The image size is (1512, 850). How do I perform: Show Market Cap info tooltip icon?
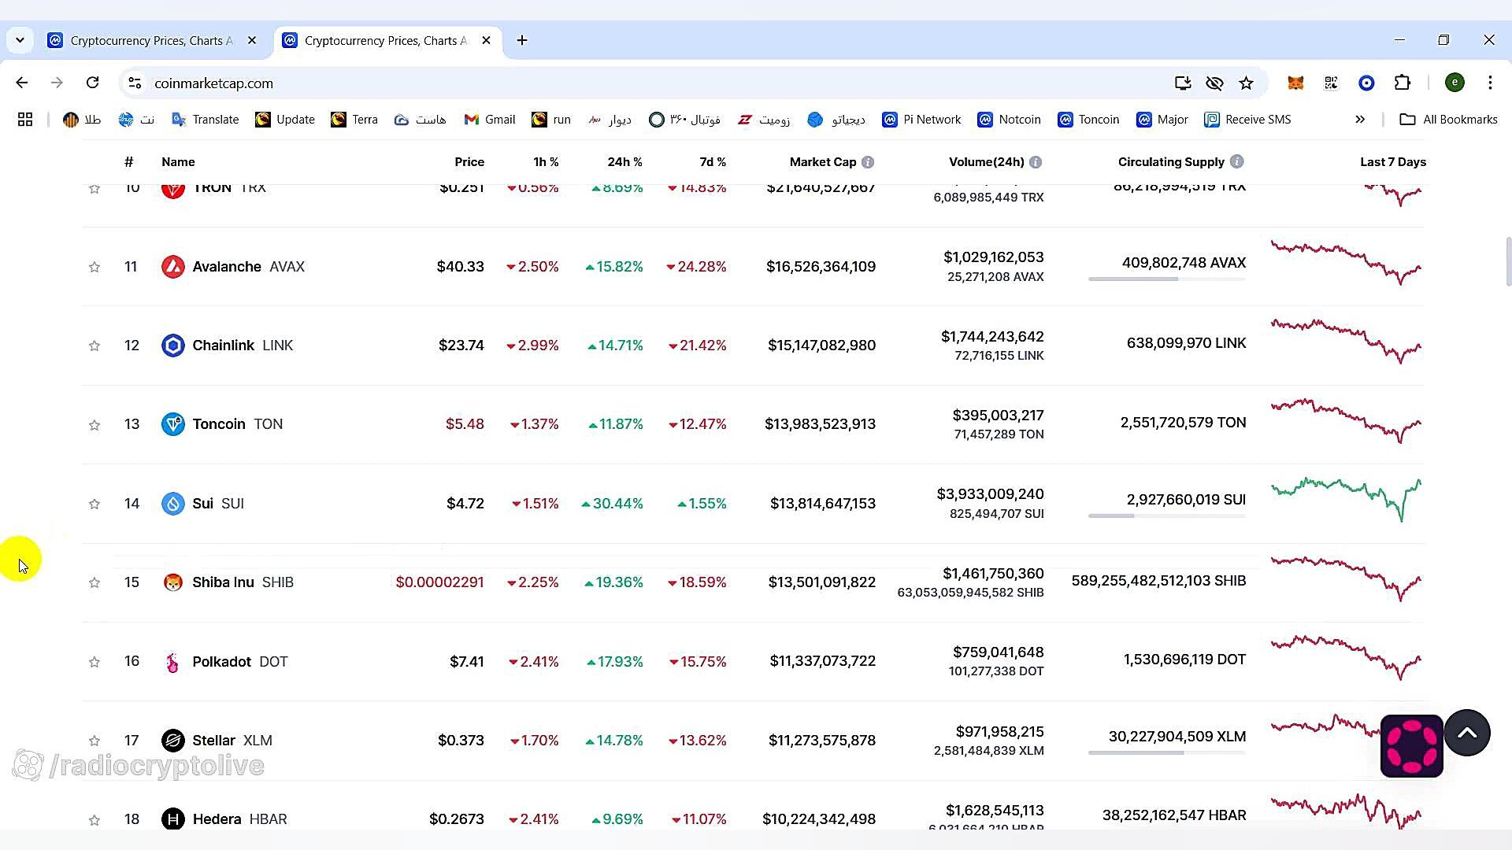[x=868, y=162]
